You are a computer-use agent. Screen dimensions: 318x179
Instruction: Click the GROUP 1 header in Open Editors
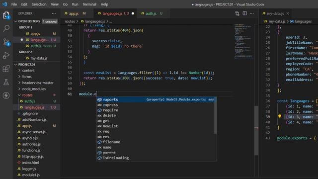tap(25, 27)
